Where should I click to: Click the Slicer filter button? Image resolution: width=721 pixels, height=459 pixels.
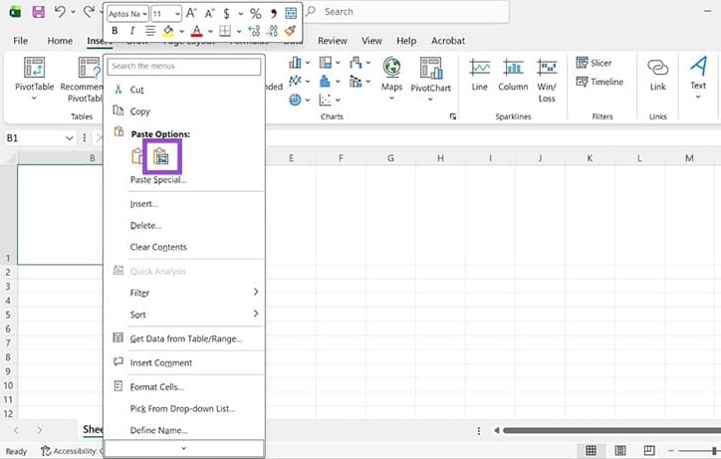tap(595, 63)
